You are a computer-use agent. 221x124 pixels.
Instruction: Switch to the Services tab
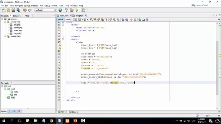coord(17,16)
